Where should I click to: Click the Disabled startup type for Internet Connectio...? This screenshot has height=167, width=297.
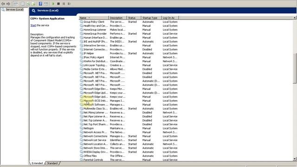point(147,50)
